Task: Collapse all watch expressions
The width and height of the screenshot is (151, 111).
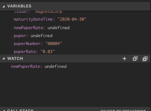Action: [135, 58]
